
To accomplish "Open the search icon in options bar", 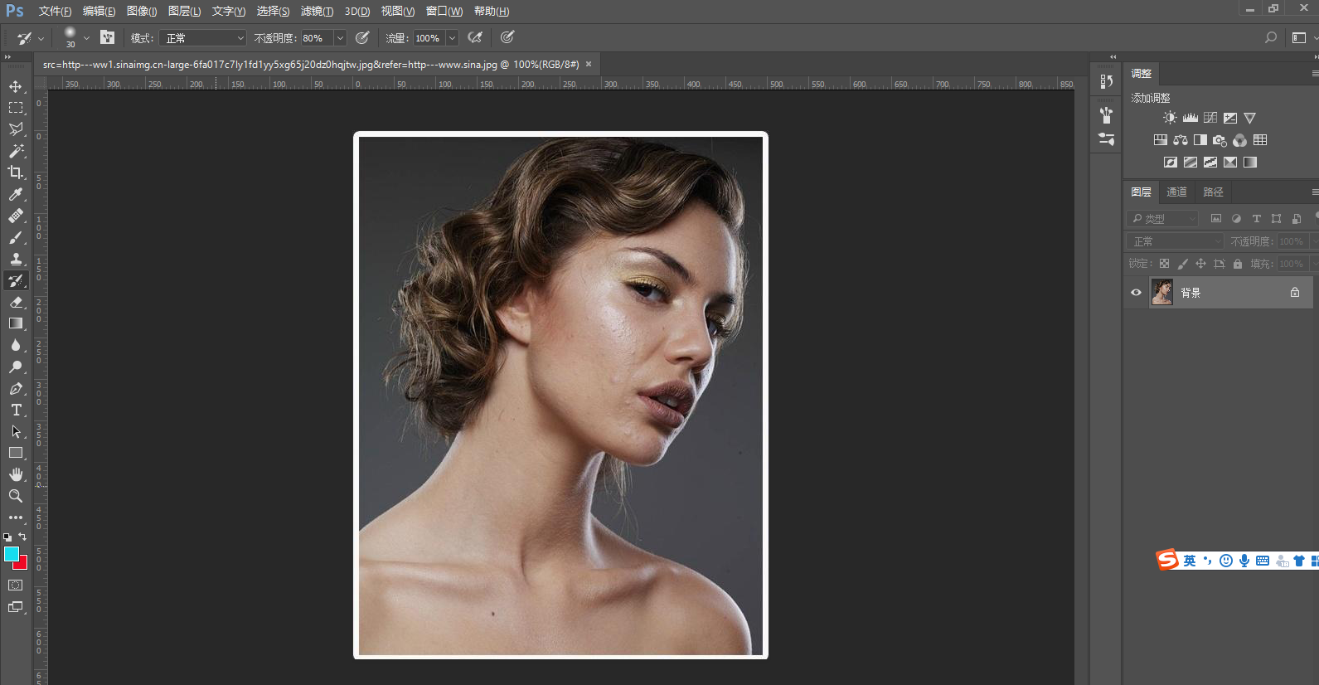I will [1271, 37].
